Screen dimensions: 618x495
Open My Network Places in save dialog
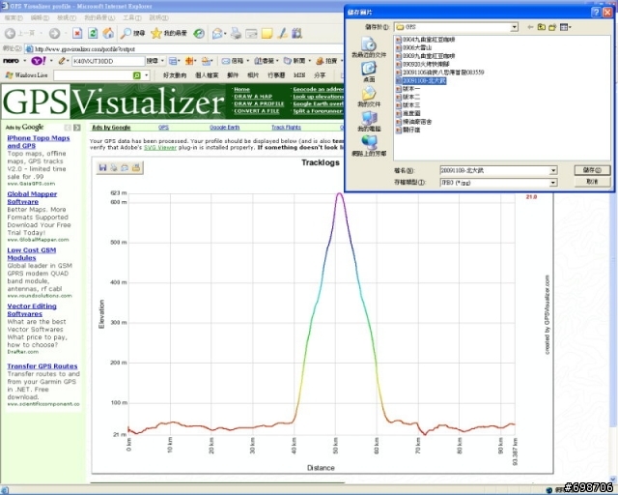(369, 146)
